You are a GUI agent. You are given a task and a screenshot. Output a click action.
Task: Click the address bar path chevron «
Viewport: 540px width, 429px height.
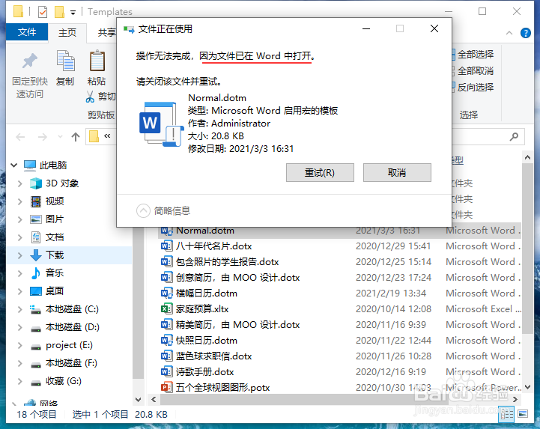coord(107,136)
